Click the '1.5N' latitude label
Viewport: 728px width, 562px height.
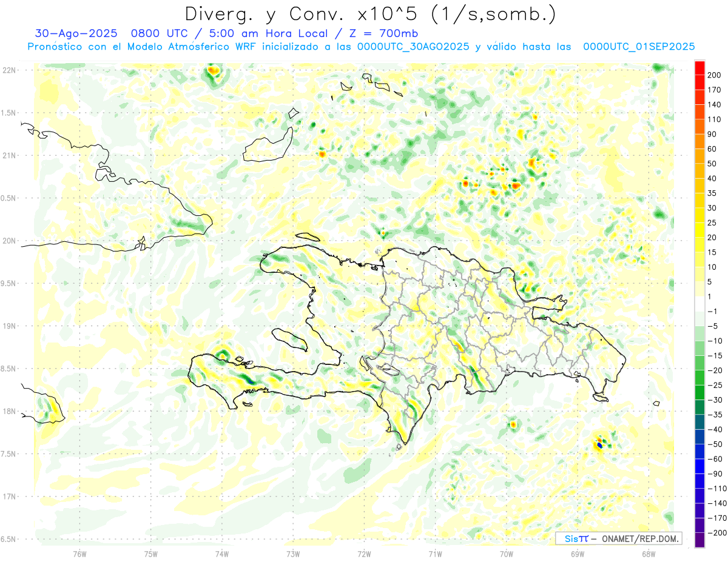[x=9, y=113]
